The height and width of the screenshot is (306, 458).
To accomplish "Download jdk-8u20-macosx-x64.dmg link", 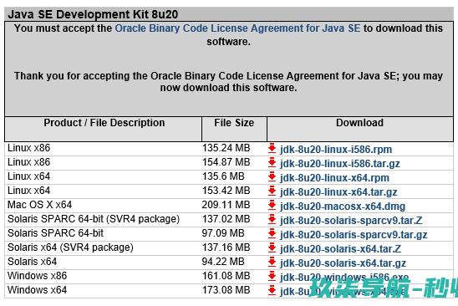I will [x=343, y=207].
